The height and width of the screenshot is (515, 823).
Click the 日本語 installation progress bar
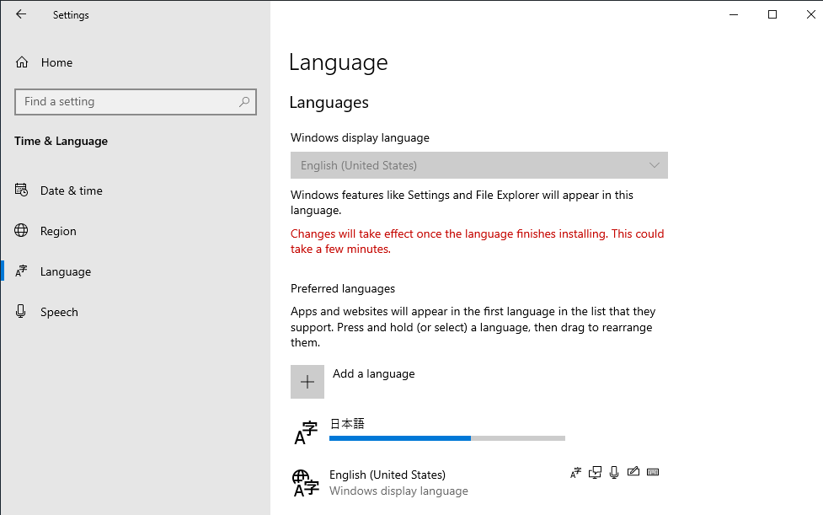447,438
